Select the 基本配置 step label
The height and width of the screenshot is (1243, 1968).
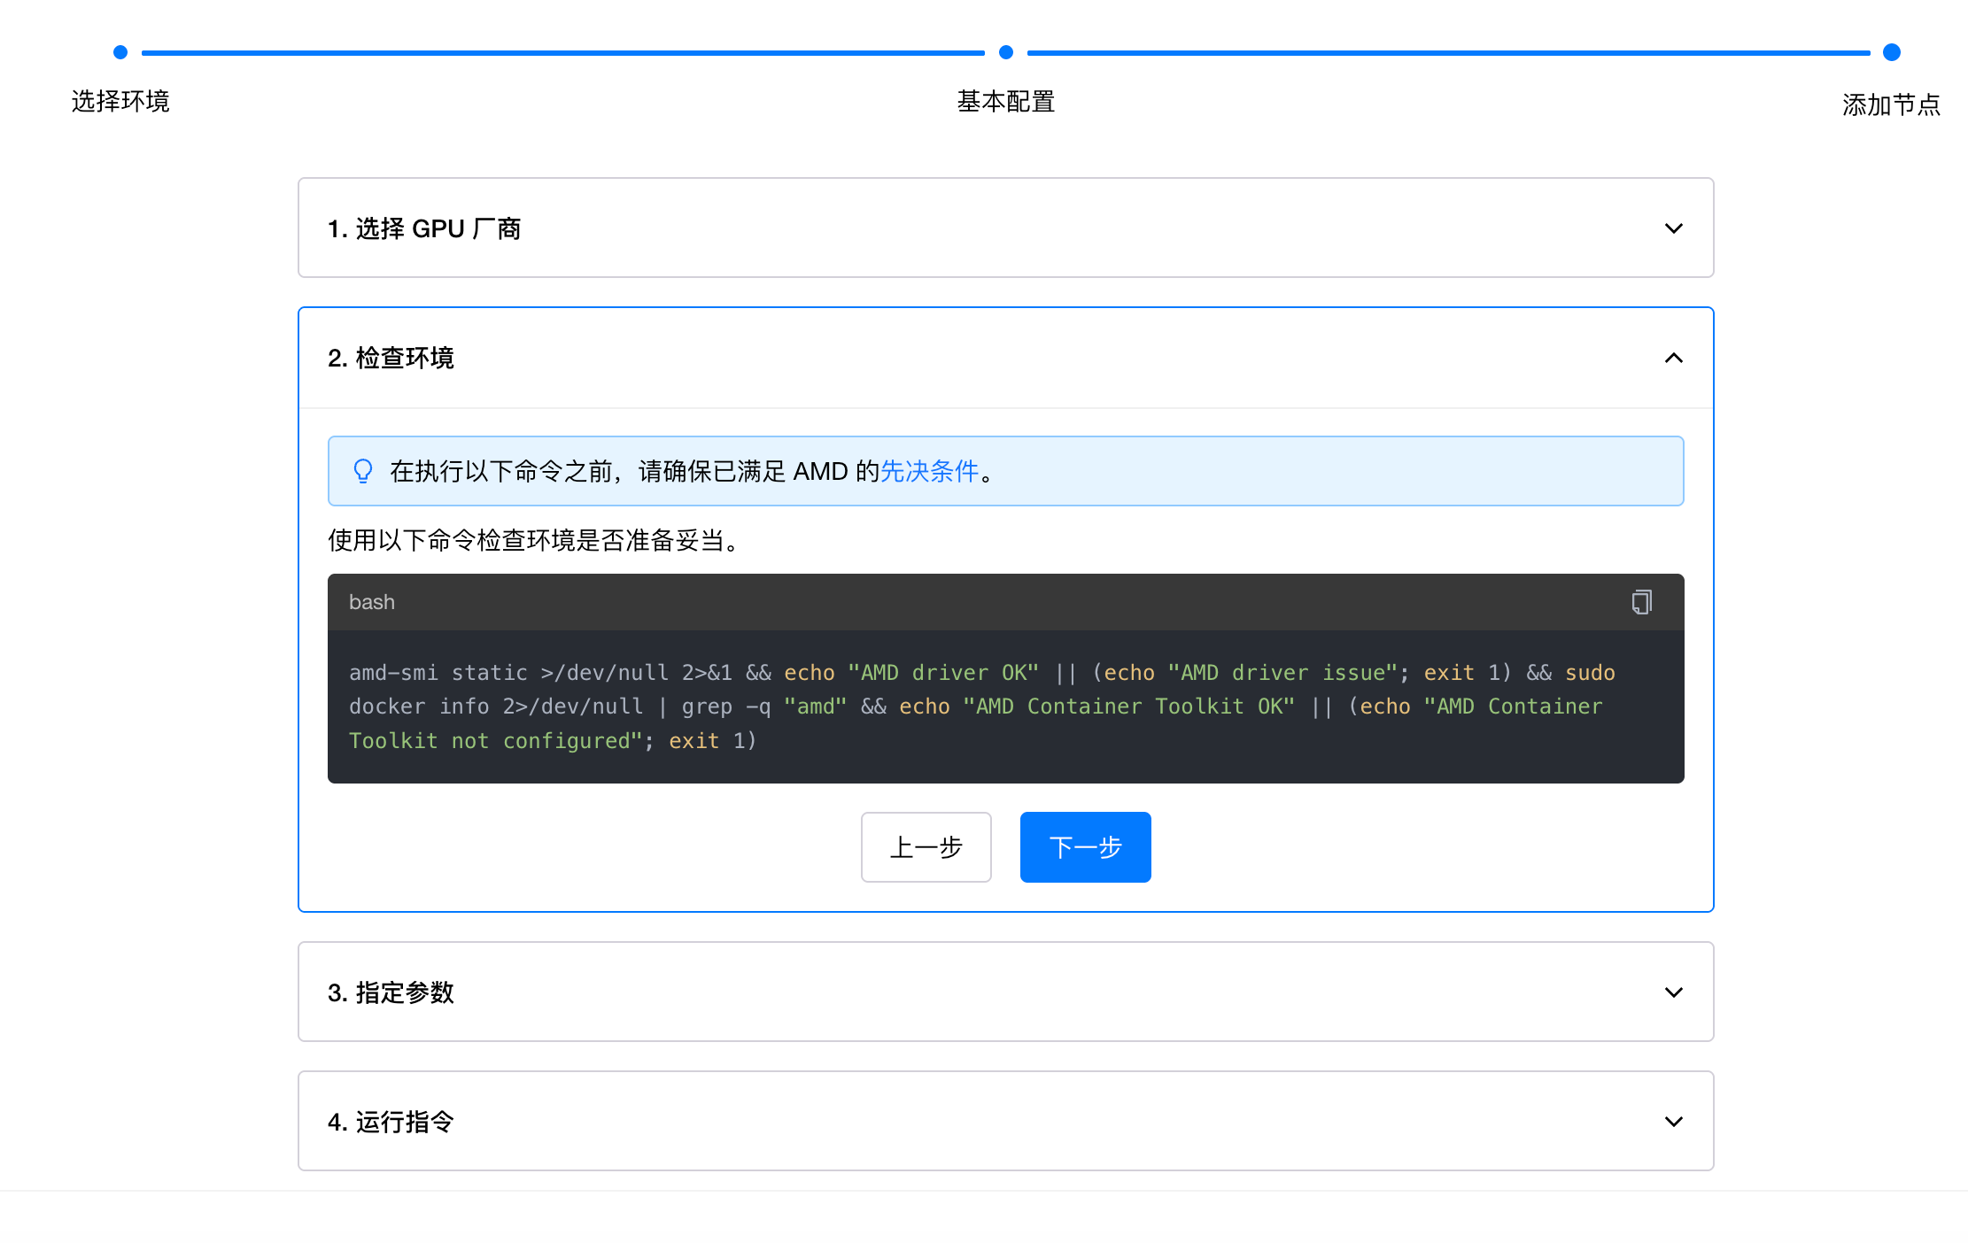1006,102
